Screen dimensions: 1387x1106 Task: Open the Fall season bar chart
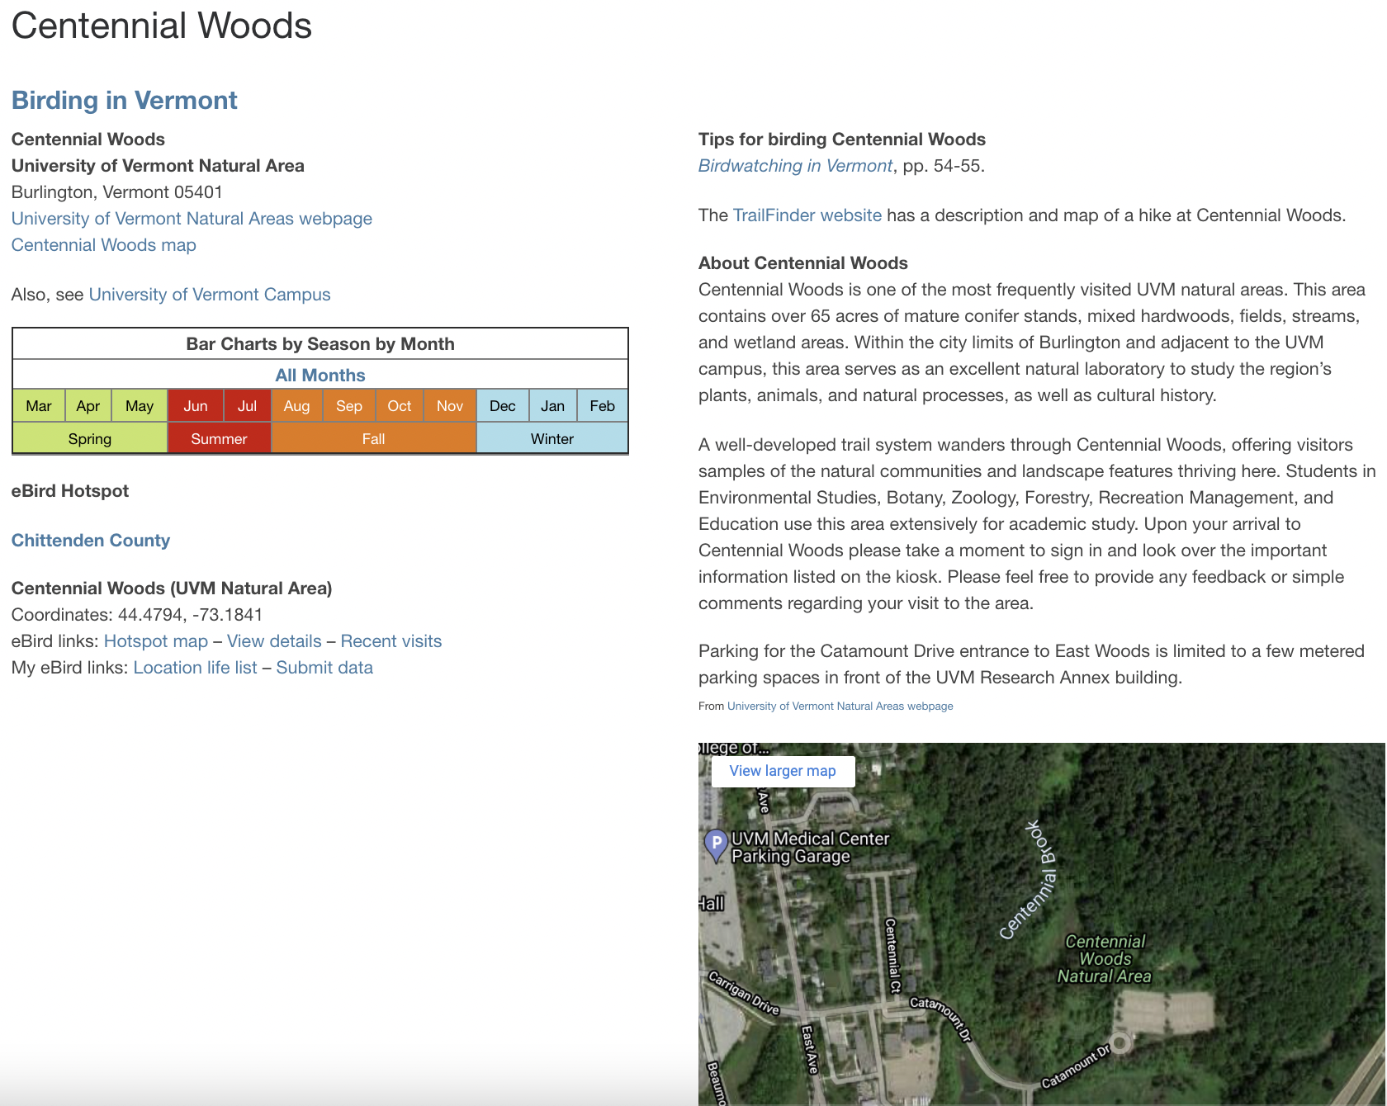point(373,439)
